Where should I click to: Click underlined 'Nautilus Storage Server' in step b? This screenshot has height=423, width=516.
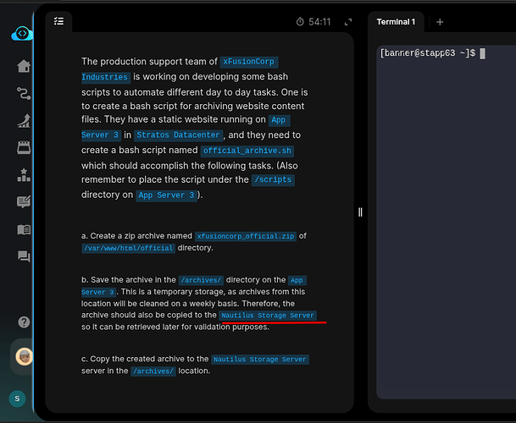268,316
